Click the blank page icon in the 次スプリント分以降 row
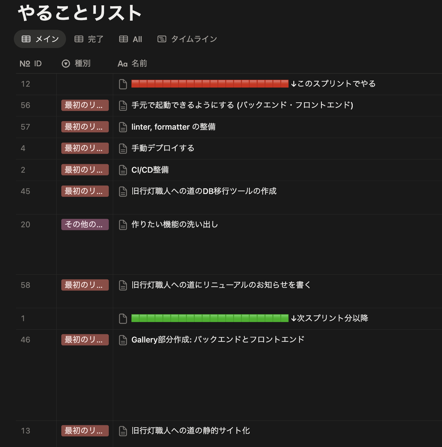 [123, 319]
